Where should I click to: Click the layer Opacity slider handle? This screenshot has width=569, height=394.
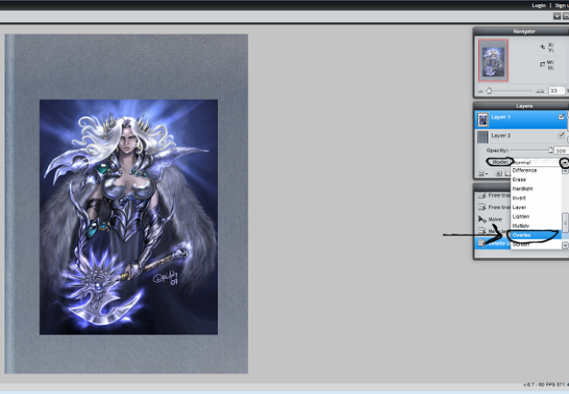551,150
